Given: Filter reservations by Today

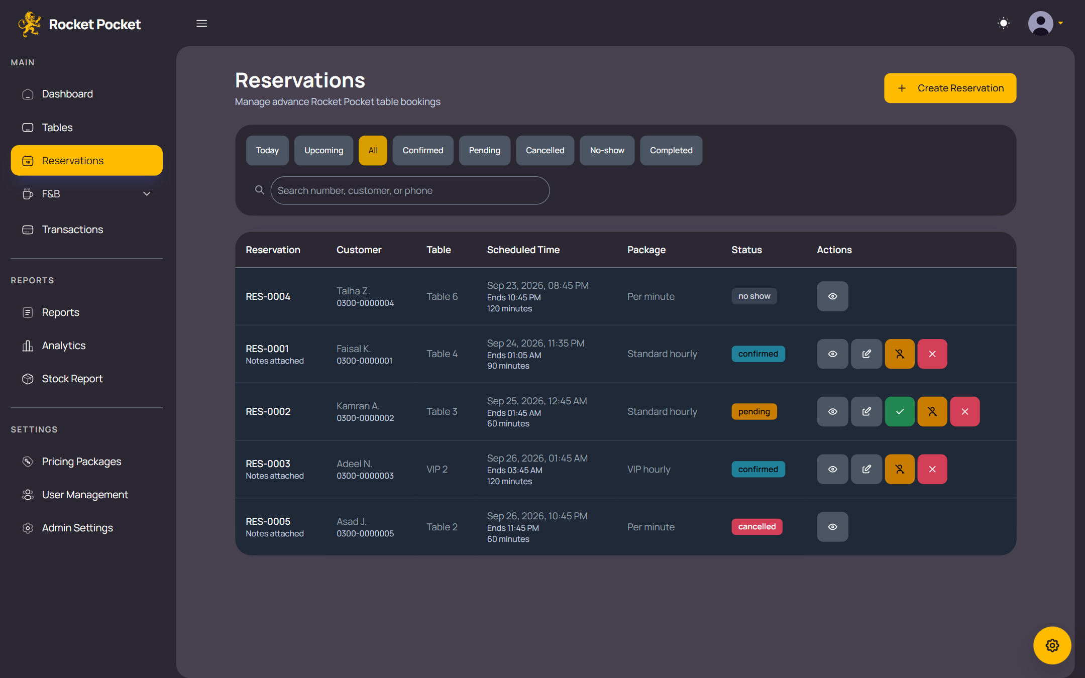Looking at the screenshot, I should (x=267, y=150).
